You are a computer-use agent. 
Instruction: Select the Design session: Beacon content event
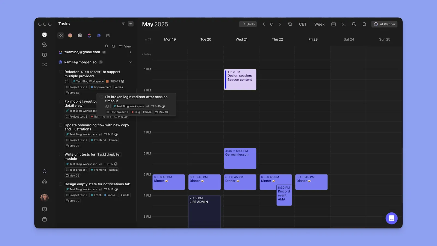point(240,79)
